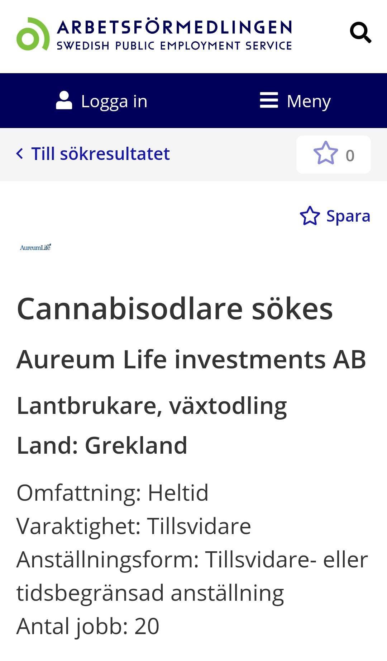
Task: Click the Arbetsförmedlingen wordmark text
Action: [x=175, y=27]
